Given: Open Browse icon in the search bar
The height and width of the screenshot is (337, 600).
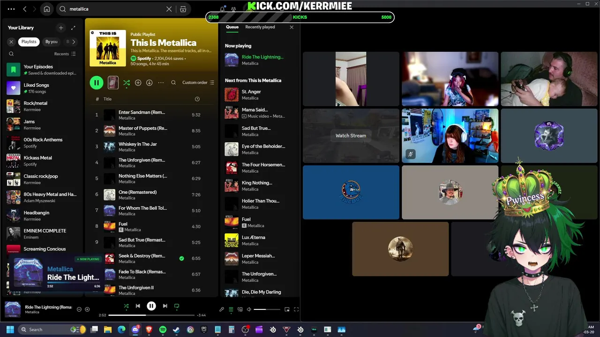Looking at the screenshot, I should click(x=183, y=9).
